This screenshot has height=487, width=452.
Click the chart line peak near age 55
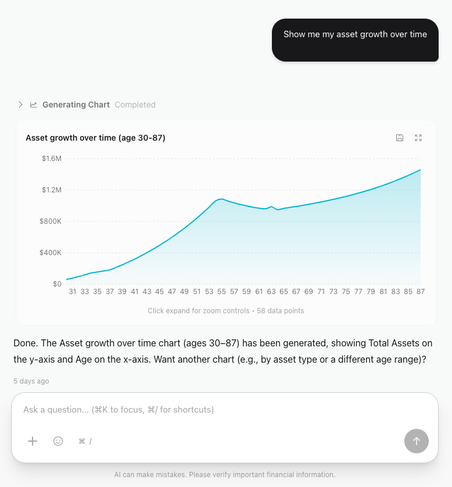coord(220,199)
